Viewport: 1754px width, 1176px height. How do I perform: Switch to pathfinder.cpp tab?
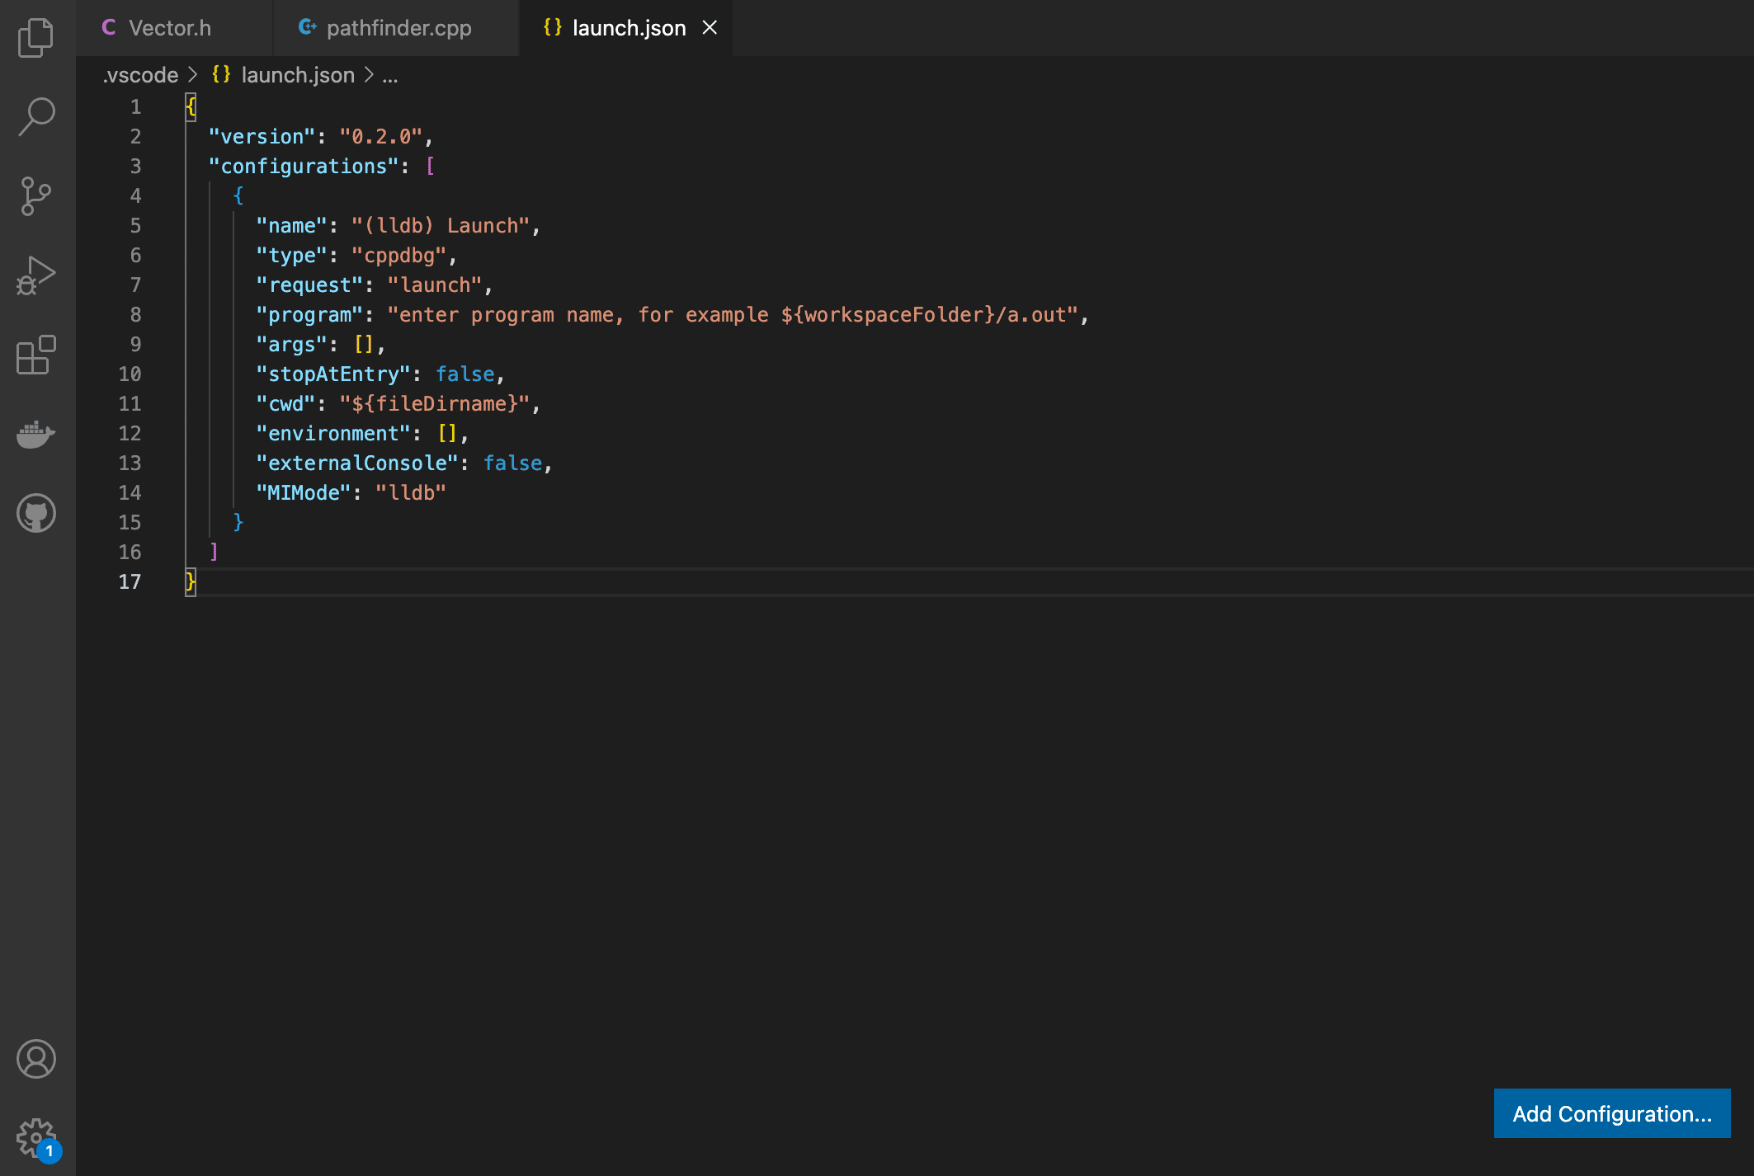click(396, 28)
